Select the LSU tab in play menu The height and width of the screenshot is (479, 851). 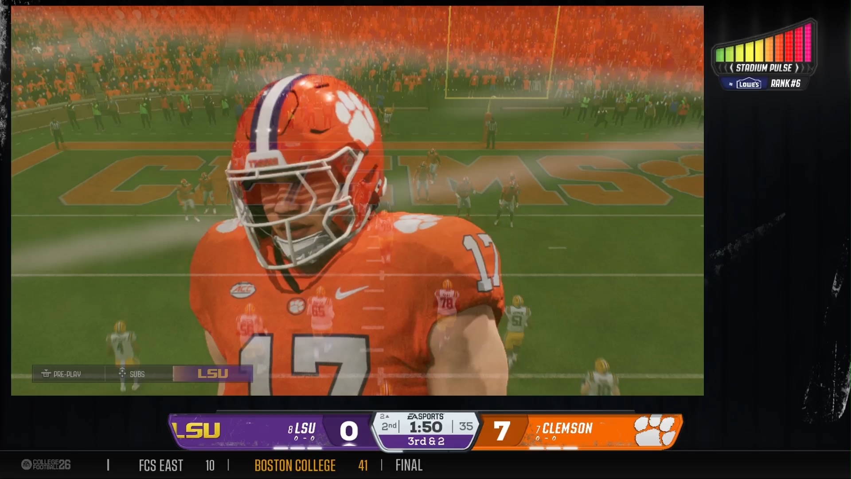(213, 373)
